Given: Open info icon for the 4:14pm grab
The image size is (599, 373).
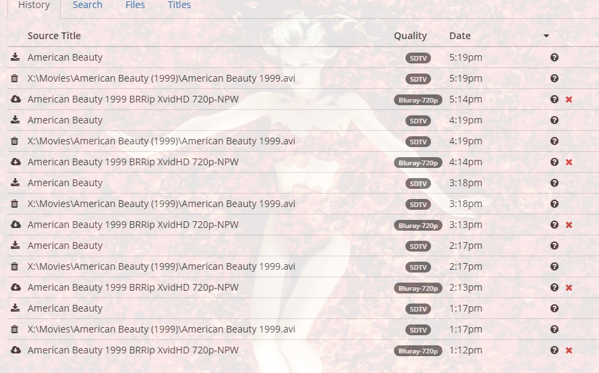Looking at the screenshot, I should point(554,162).
